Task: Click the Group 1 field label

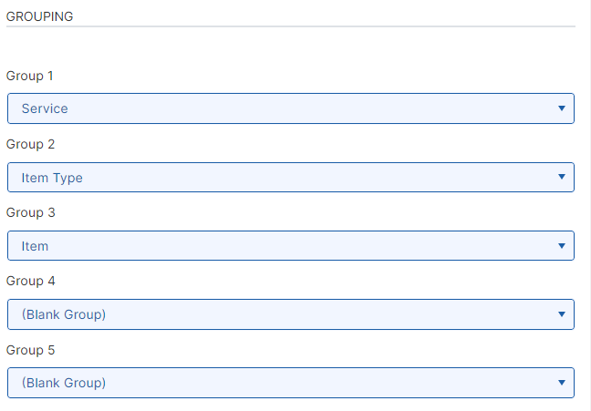Action: click(x=30, y=76)
